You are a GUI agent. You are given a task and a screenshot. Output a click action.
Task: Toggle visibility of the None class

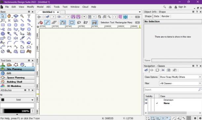coord(146,103)
